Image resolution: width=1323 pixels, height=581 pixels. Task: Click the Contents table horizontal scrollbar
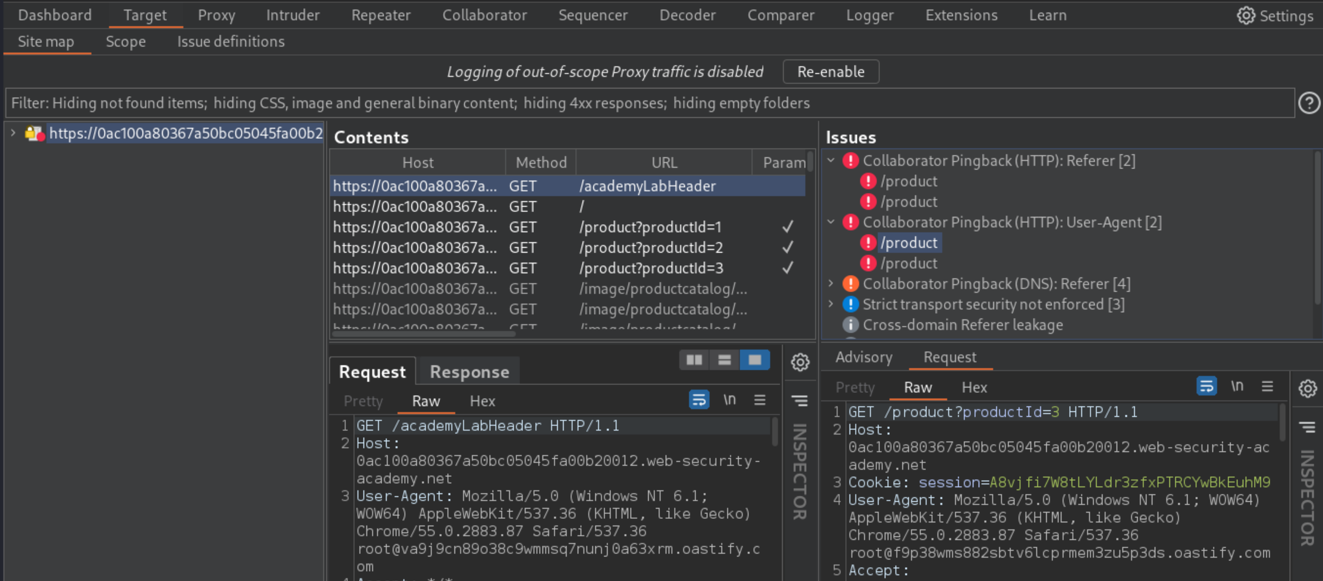point(424,334)
